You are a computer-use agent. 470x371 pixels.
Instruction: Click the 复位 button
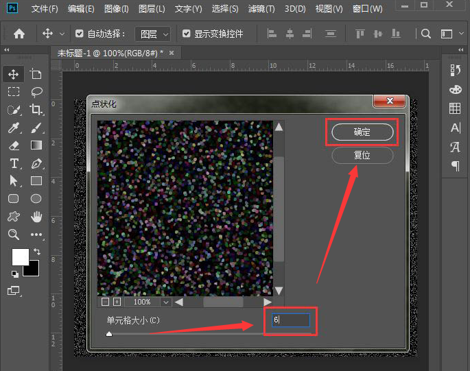click(362, 156)
